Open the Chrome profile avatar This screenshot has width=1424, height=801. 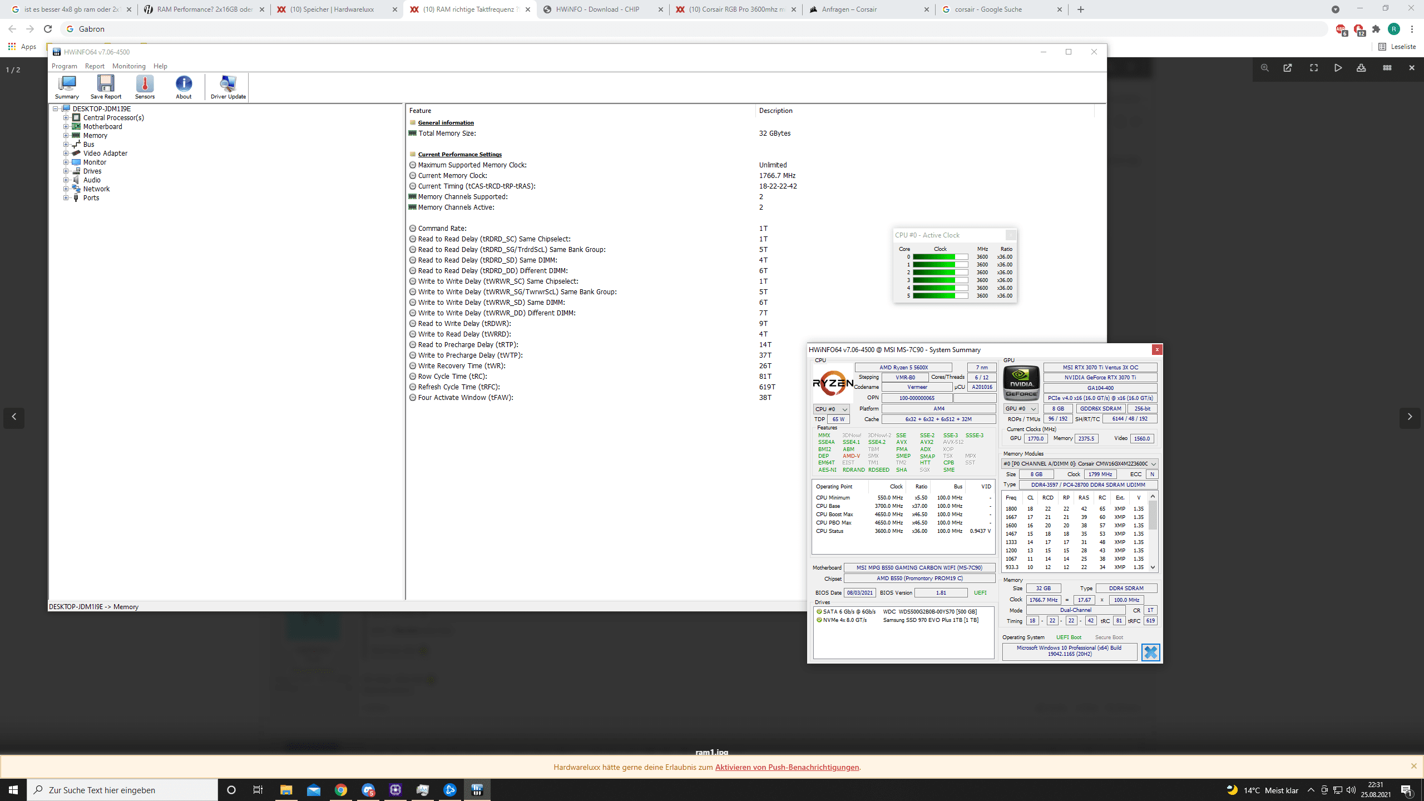tap(1394, 29)
